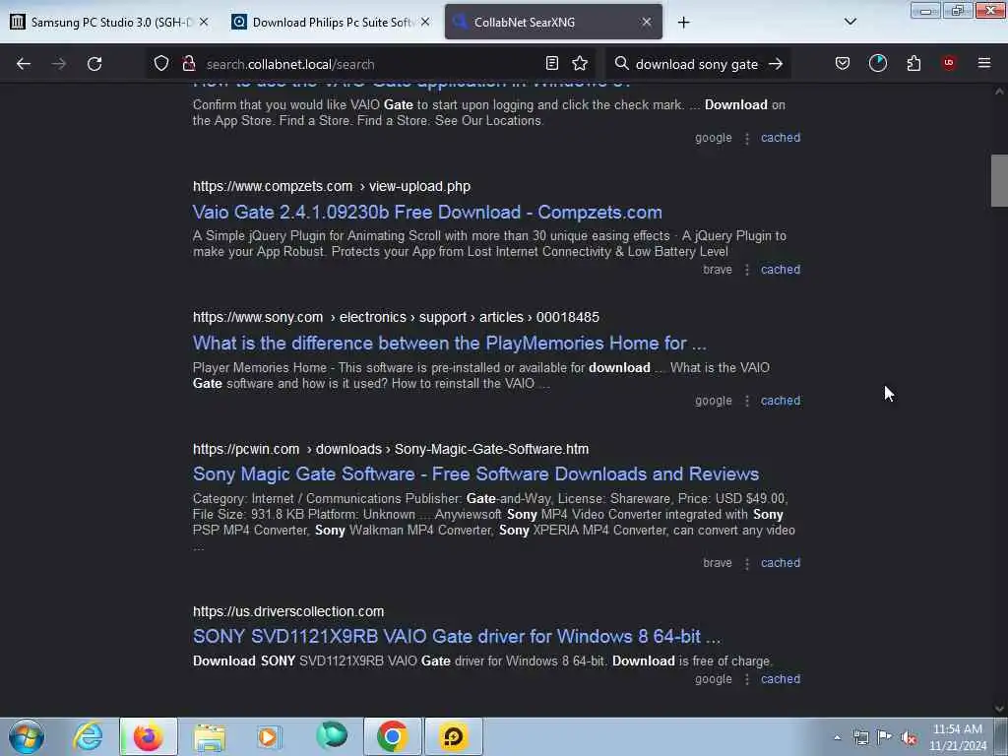
Task: Launch Internet Explorer from the taskbar
Action: 88,736
